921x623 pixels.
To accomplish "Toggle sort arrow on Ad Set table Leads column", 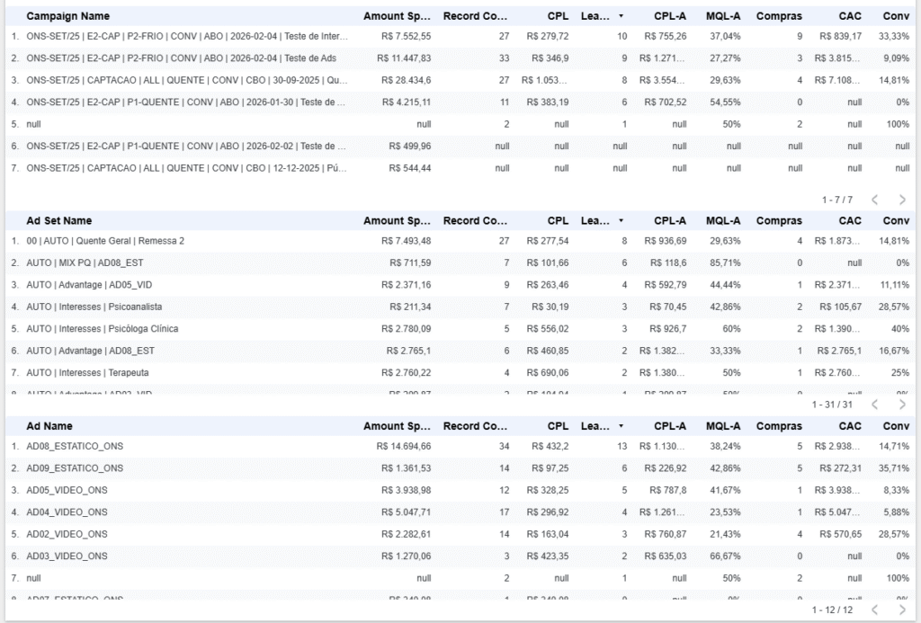I will [621, 221].
